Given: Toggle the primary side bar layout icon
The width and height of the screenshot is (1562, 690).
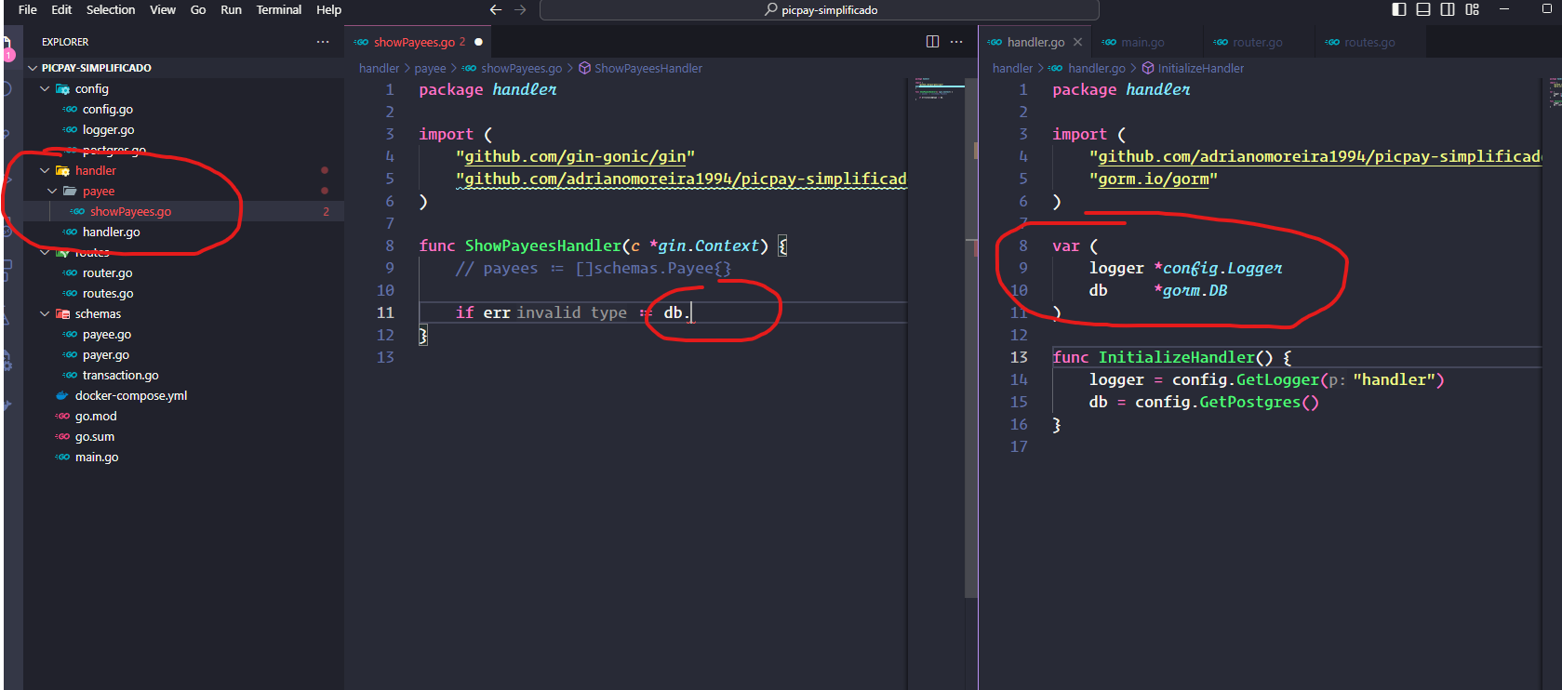Looking at the screenshot, I should 1399,9.
